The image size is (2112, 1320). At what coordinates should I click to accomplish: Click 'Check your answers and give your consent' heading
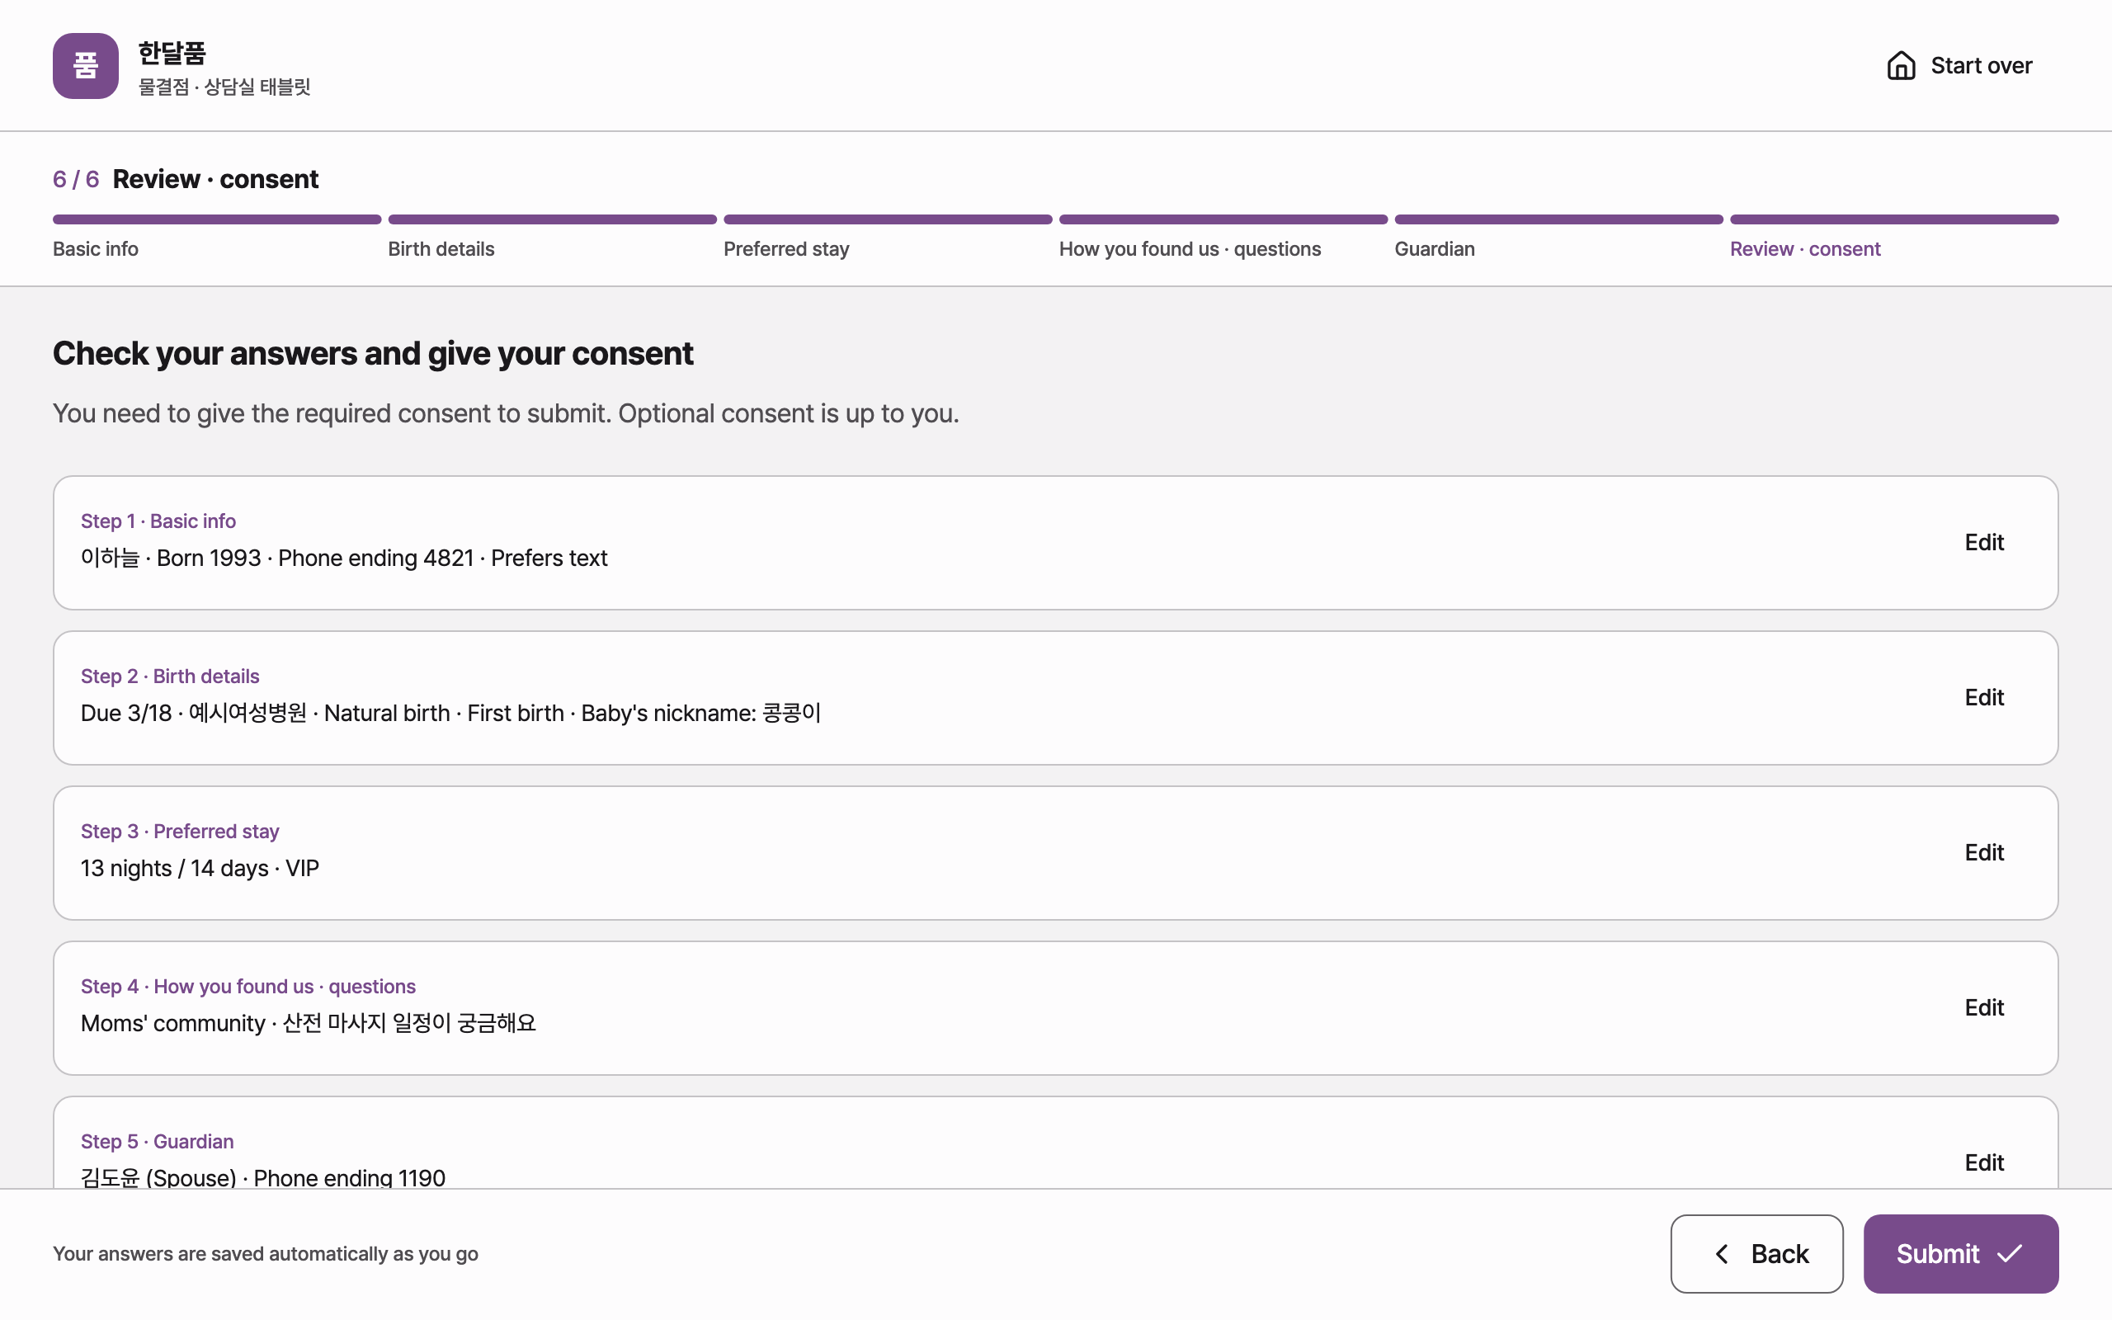(x=373, y=354)
